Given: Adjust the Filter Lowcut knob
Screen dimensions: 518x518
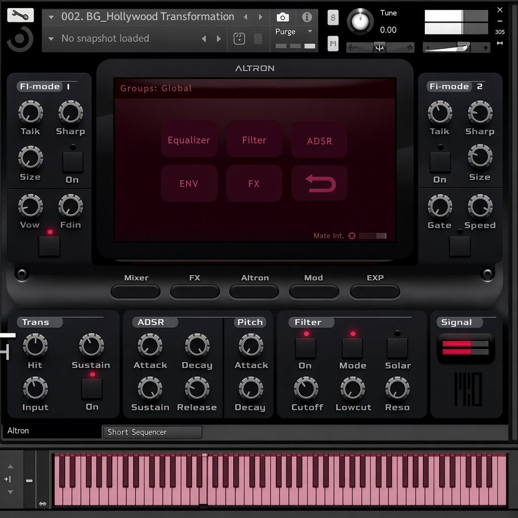Looking at the screenshot, I should point(353,389).
